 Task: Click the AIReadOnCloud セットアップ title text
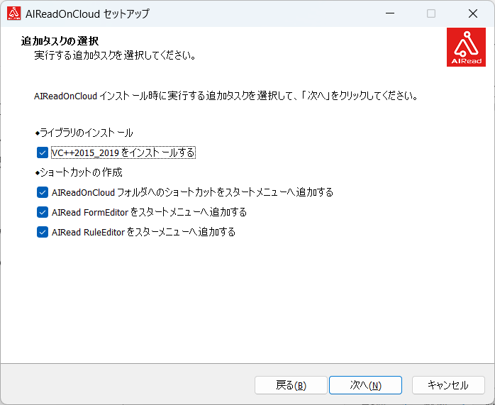point(87,14)
